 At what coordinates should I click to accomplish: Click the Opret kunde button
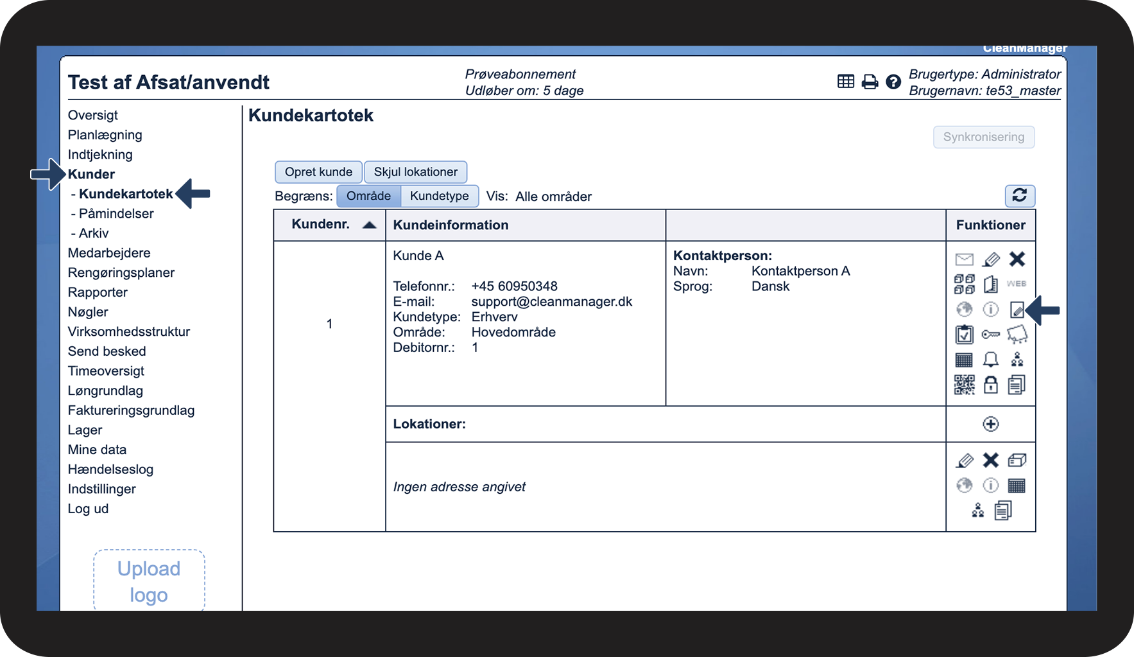(318, 172)
